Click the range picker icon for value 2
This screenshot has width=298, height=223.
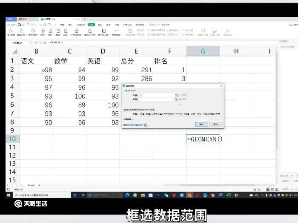176,99
